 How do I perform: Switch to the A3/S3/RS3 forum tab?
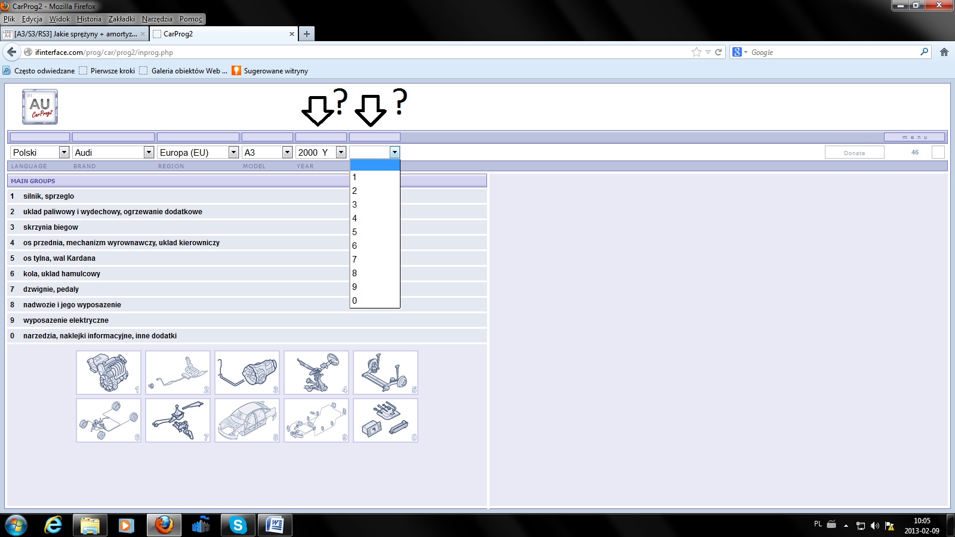(x=74, y=34)
